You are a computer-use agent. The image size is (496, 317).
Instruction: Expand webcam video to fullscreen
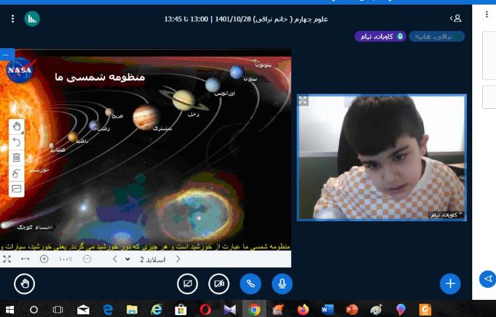(x=303, y=100)
